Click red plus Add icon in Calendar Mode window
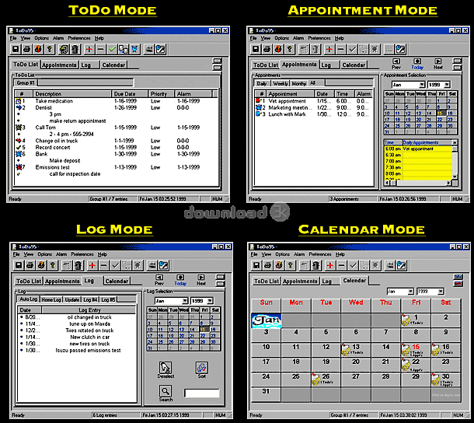This screenshot has width=474, height=423. (x=330, y=265)
